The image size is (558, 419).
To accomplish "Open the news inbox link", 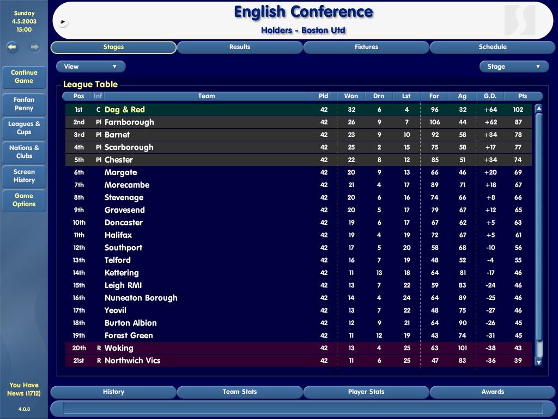I will pos(24,389).
